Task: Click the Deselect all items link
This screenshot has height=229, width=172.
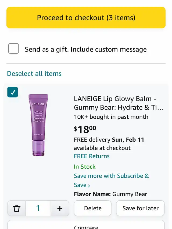Action: click(34, 74)
